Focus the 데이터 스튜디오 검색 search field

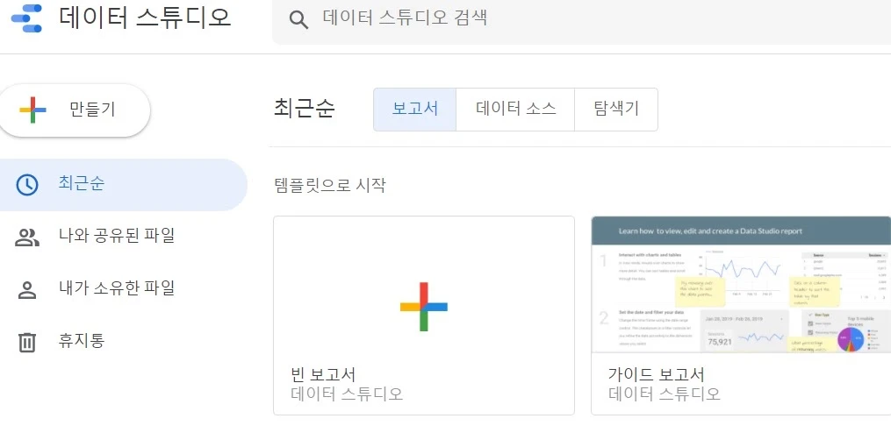point(581,20)
